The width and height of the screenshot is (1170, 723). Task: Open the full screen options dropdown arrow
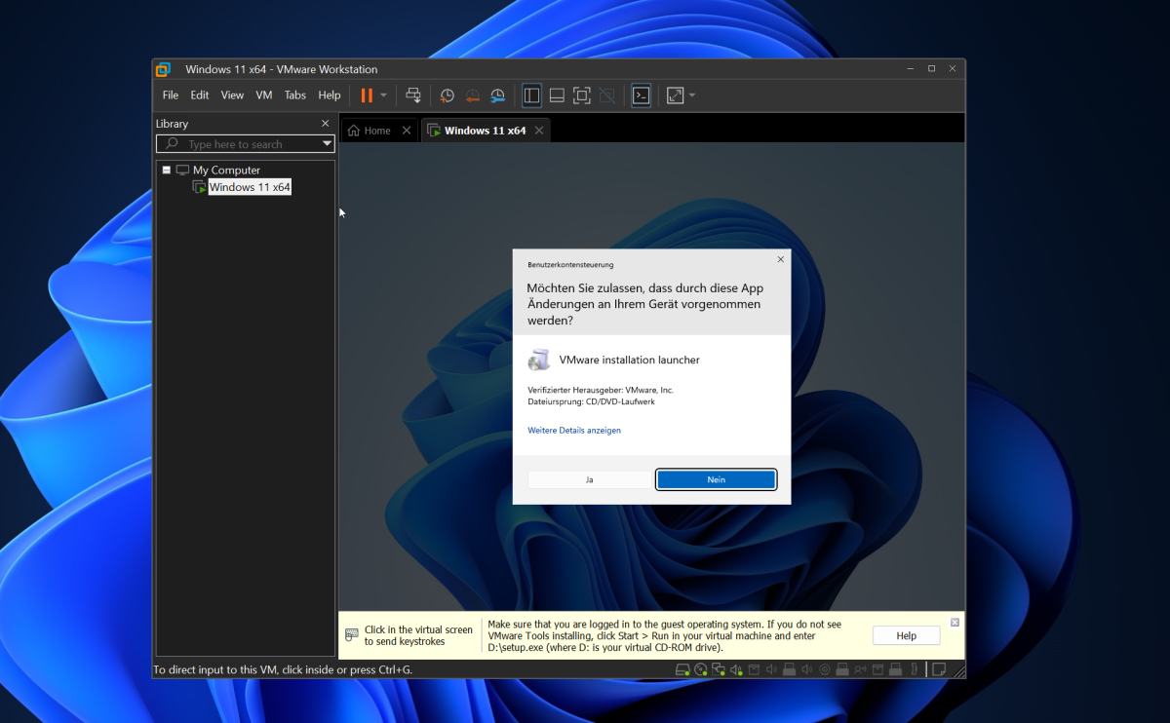click(x=691, y=95)
